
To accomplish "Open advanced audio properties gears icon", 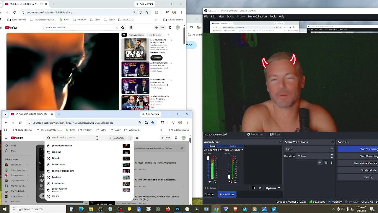I will [x=260, y=188].
